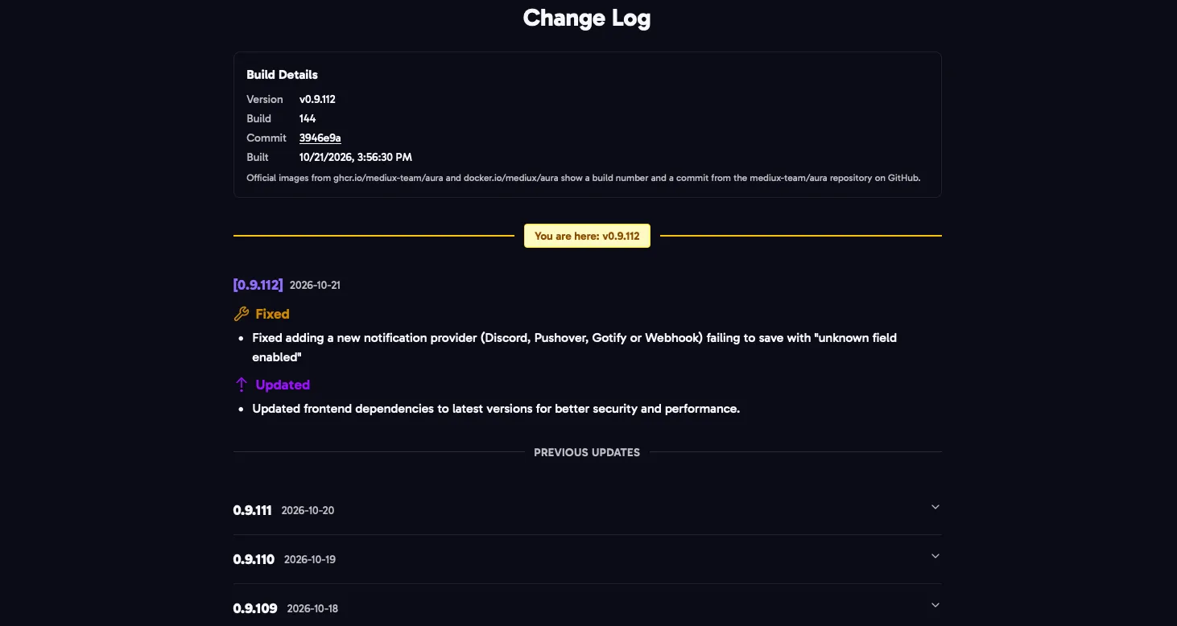Image resolution: width=1177 pixels, height=626 pixels.
Task: Click the Change Log page heading
Action: [x=587, y=18]
